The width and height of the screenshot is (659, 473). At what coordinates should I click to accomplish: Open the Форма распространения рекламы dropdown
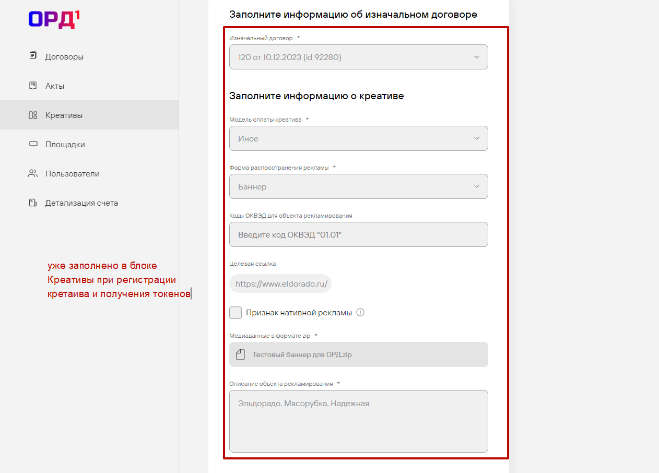click(x=358, y=186)
